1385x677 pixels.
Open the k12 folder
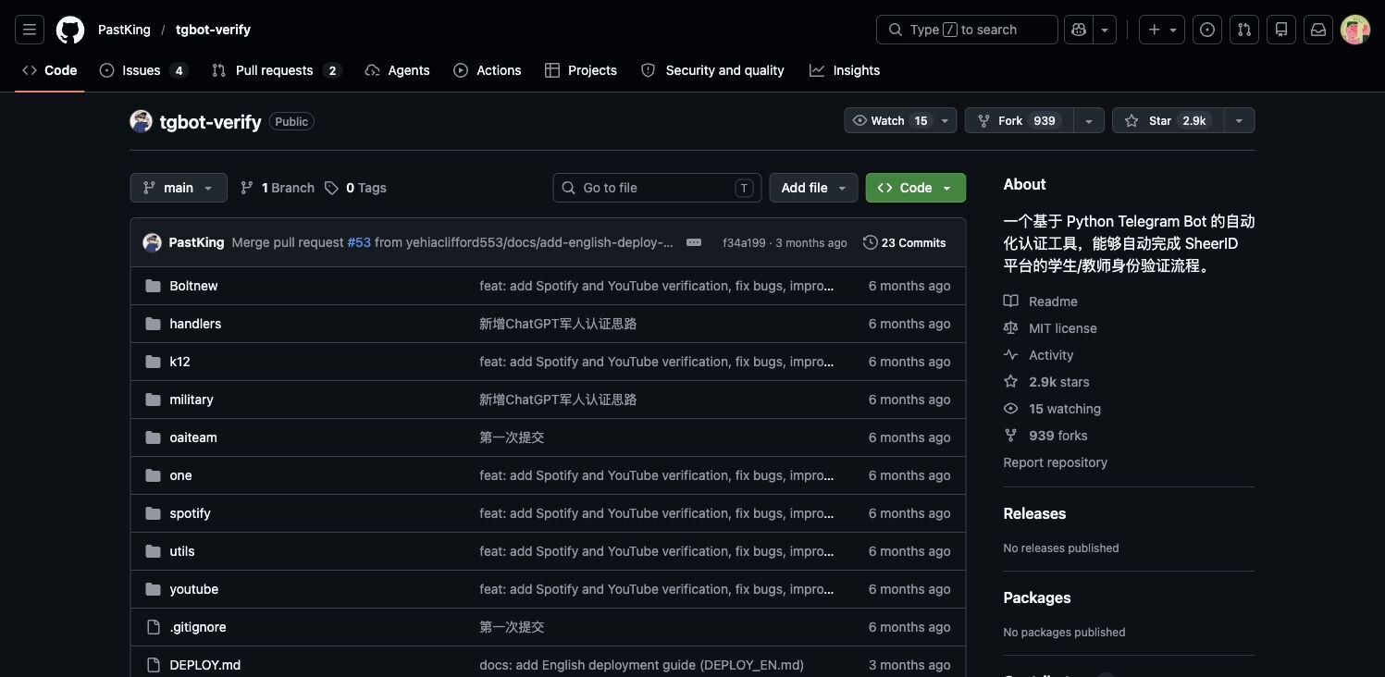[179, 362]
